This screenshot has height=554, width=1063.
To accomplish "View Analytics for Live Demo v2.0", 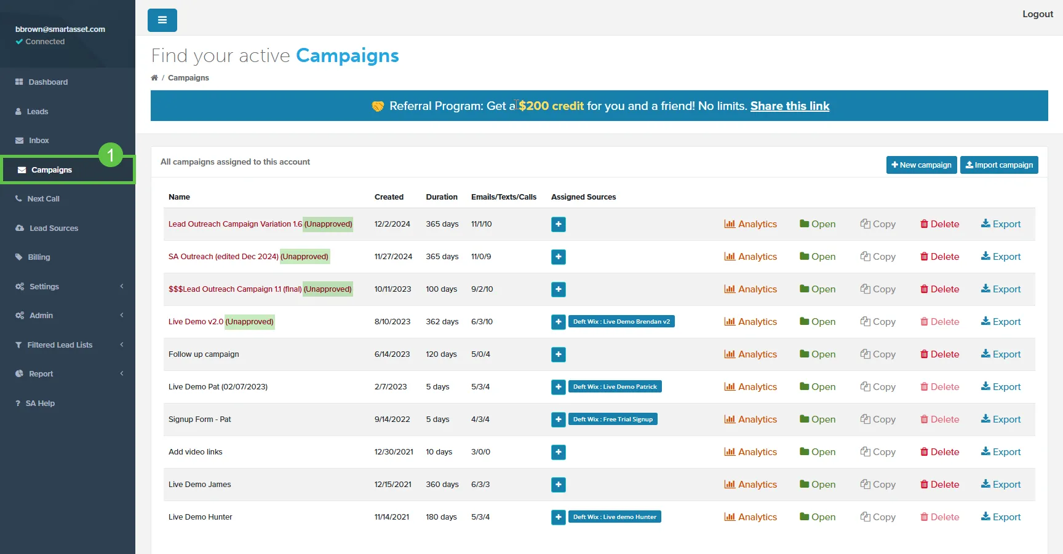I will [x=750, y=322].
